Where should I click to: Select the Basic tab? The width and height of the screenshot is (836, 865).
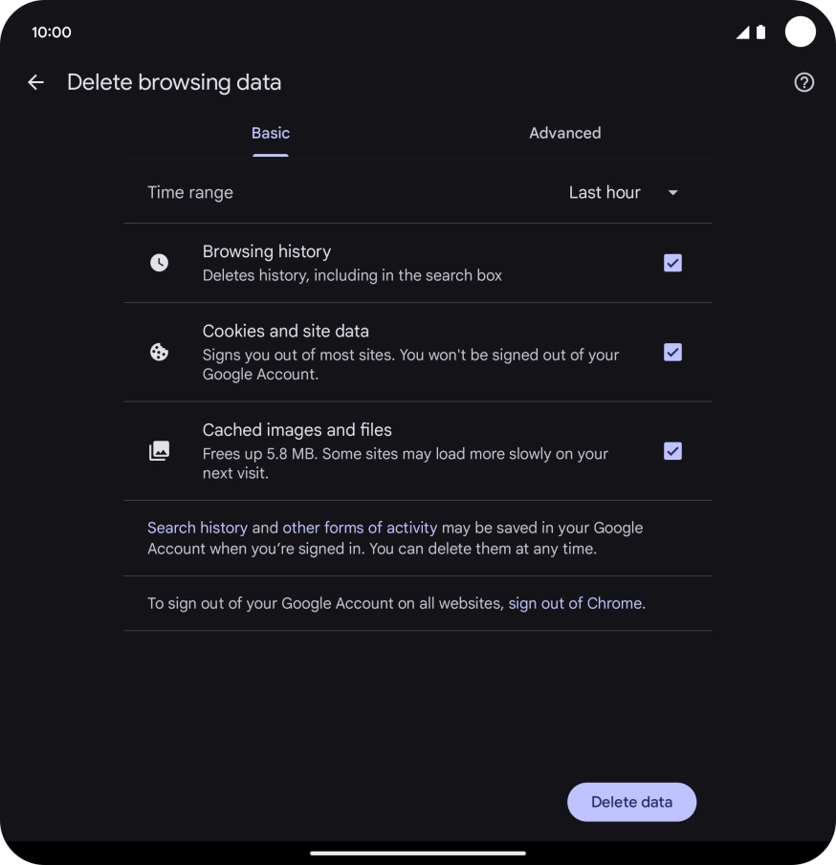pyautogui.click(x=271, y=133)
